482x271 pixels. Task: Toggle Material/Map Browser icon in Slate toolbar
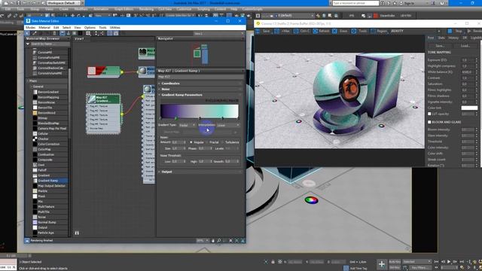tap(110, 33)
